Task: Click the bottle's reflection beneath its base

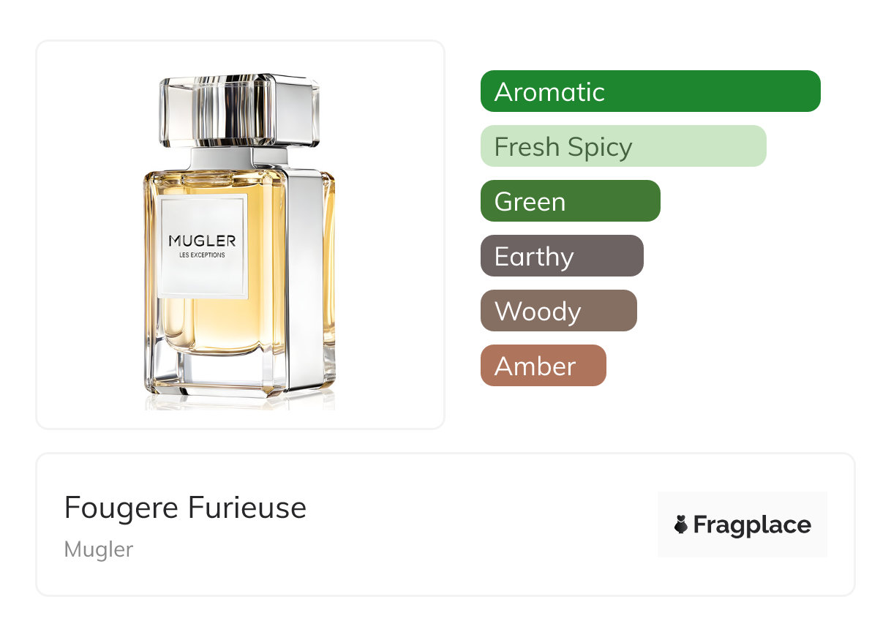Action: click(x=240, y=403)
